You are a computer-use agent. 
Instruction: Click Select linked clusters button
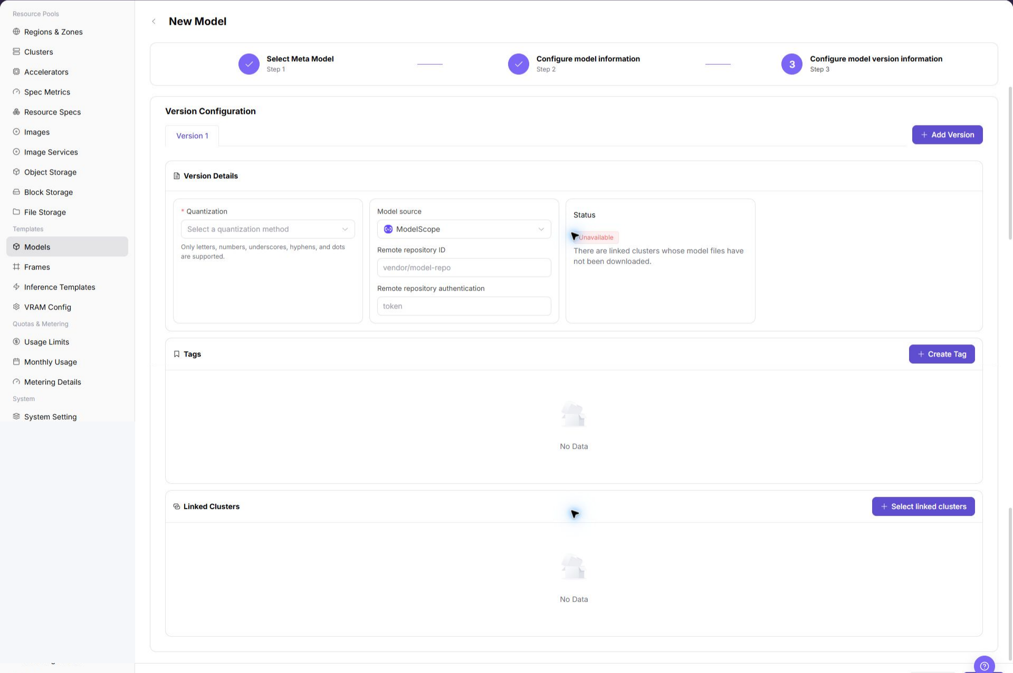click(x=923, y=506)
